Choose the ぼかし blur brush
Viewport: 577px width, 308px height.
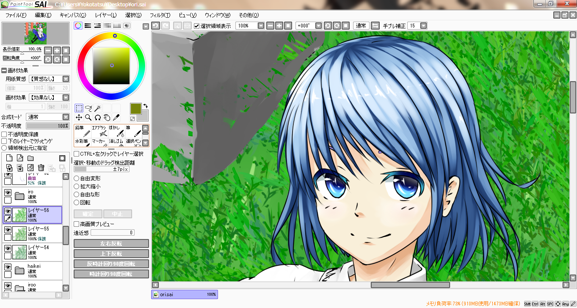point(116,131)
